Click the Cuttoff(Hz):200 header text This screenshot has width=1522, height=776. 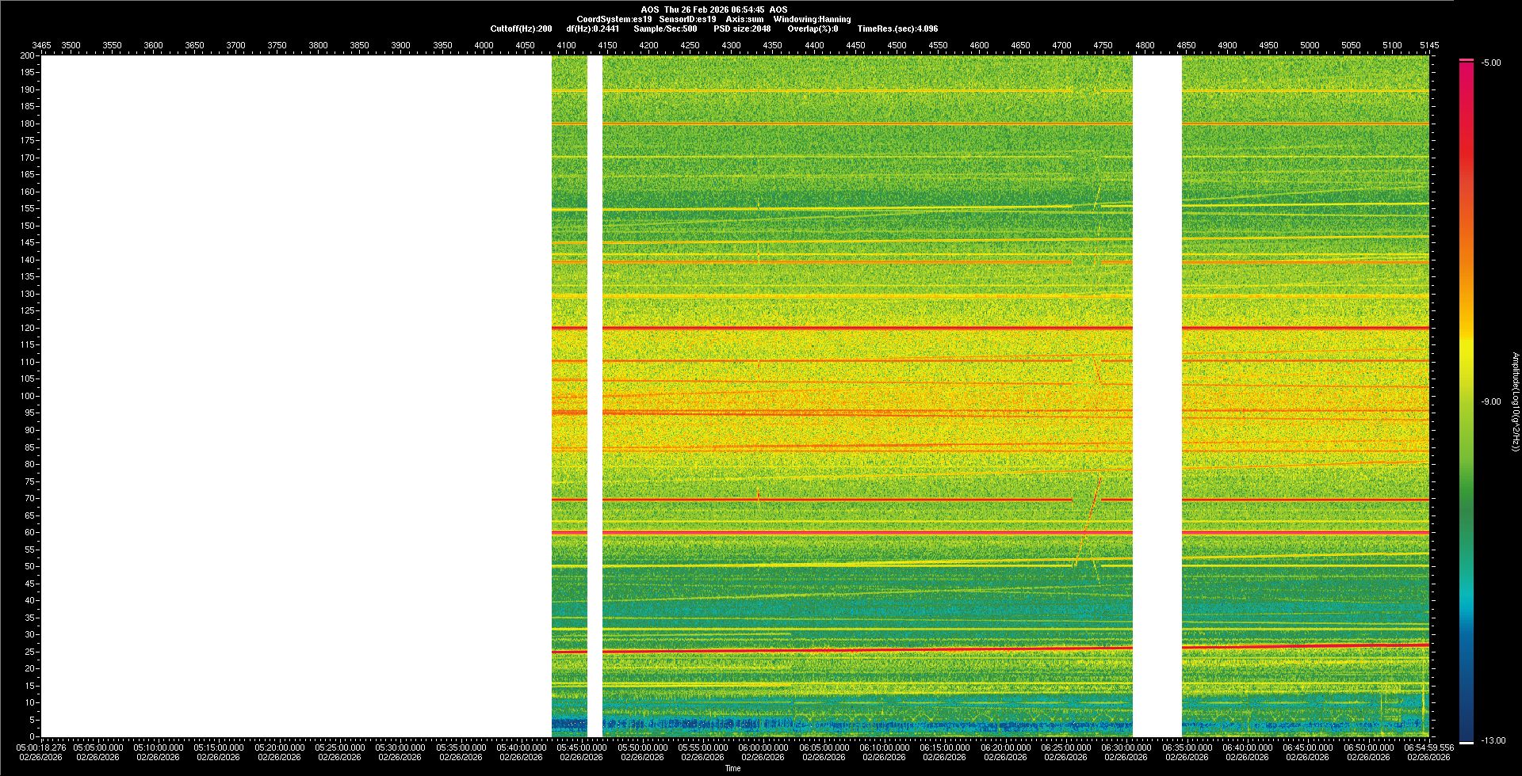click(x=521, y=29)
